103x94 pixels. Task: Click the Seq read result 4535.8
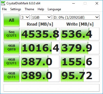tap(40, 34)
